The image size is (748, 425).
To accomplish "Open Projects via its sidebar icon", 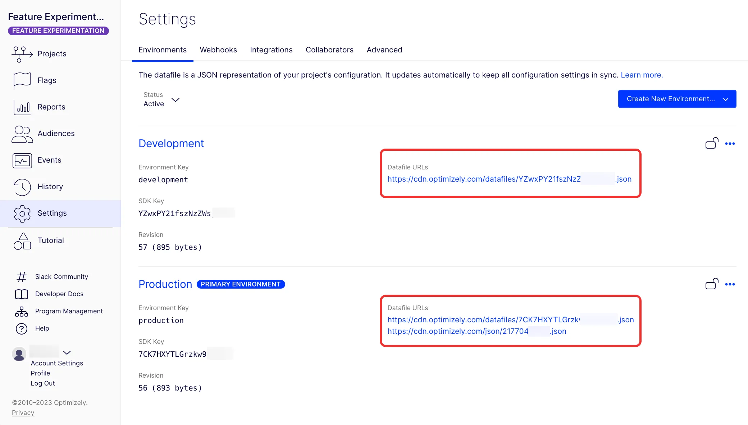I will 22,54.
